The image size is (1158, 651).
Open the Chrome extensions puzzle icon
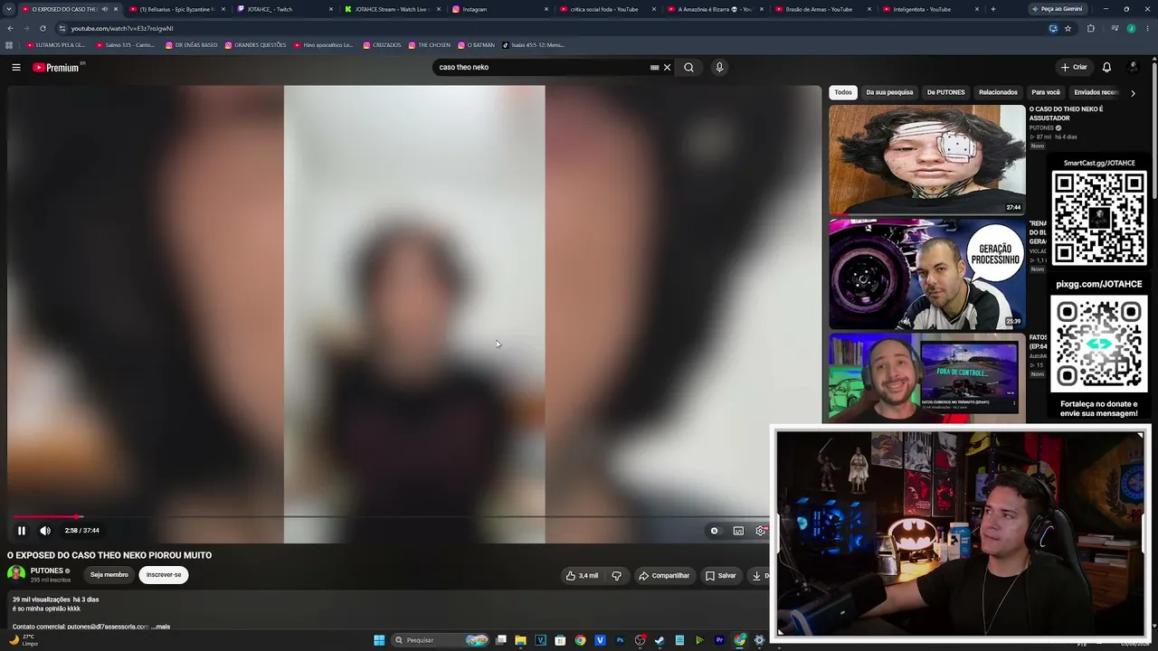[x=1090, y=28]
